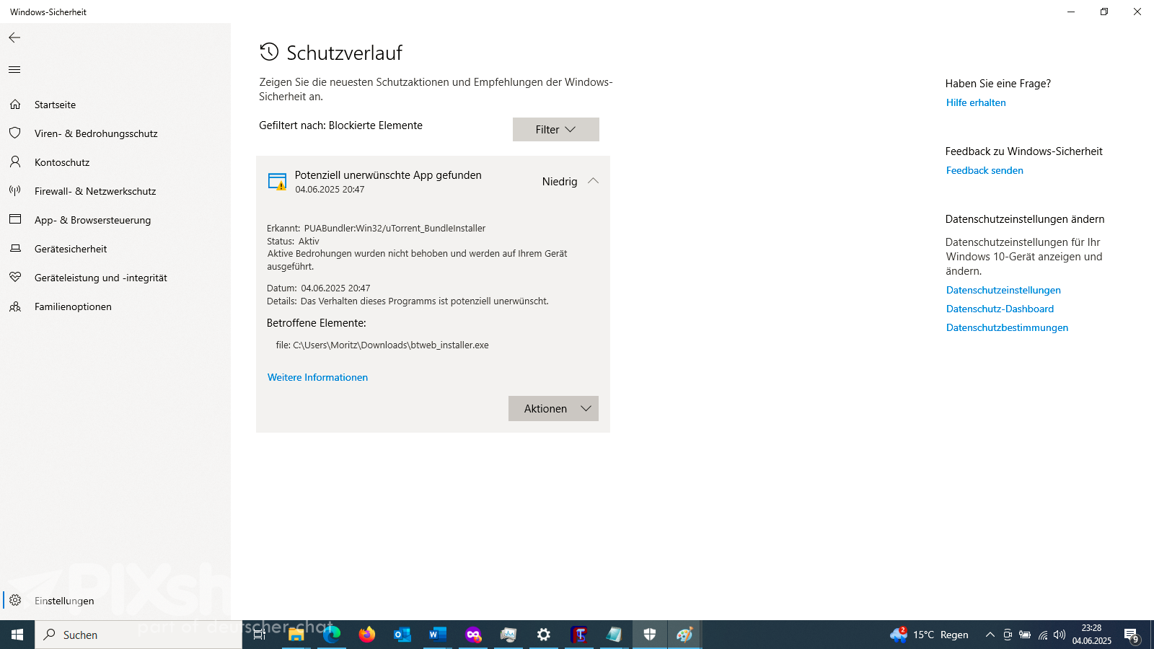Launch Microsoft Edge from taskbar
Screen dimensions: 1154x649
click(x=332, y=635)
